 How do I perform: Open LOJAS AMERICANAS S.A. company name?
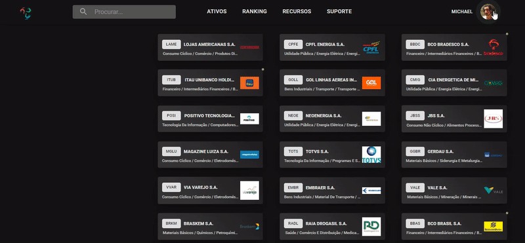(209, 45)
